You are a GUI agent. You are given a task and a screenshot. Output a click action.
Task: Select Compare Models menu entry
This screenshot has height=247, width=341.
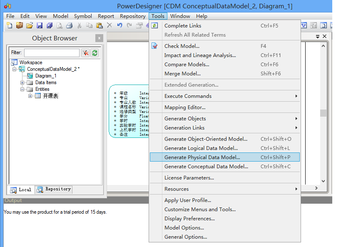[225, 64]
